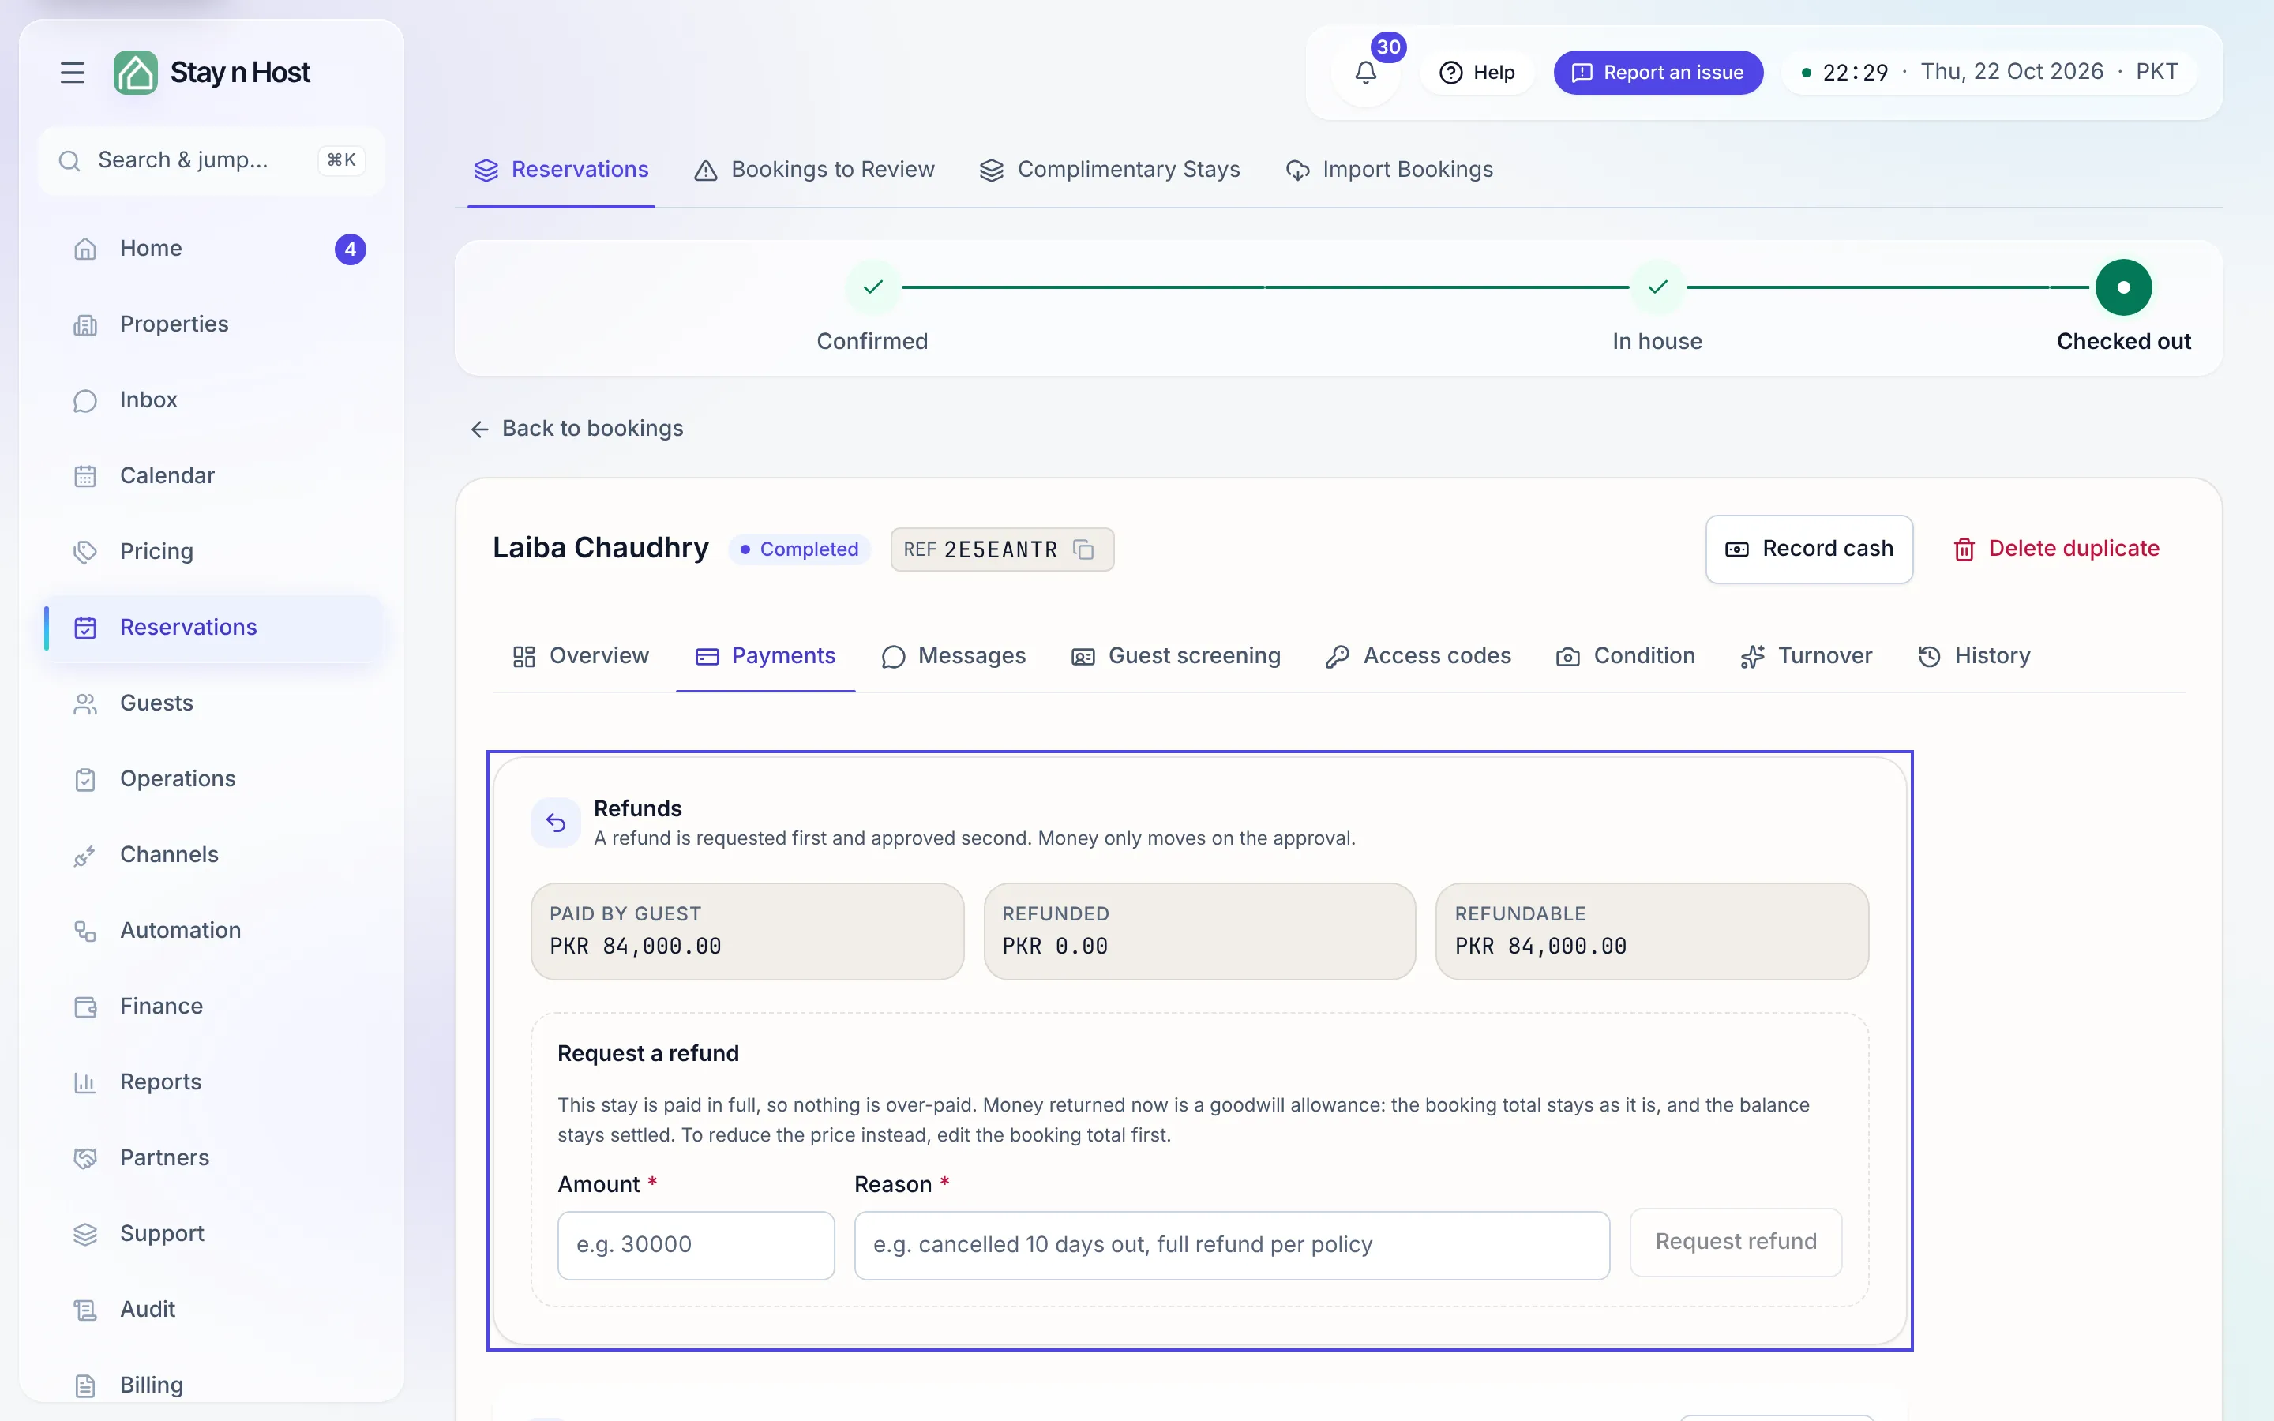Focus the refund Amount field

696,1245
